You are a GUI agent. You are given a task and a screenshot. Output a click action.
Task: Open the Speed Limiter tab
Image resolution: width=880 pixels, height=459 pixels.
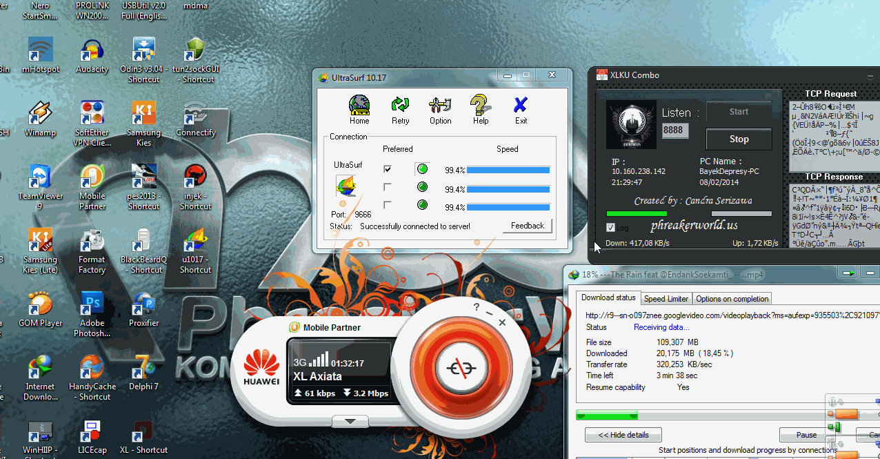pos(666,299)
